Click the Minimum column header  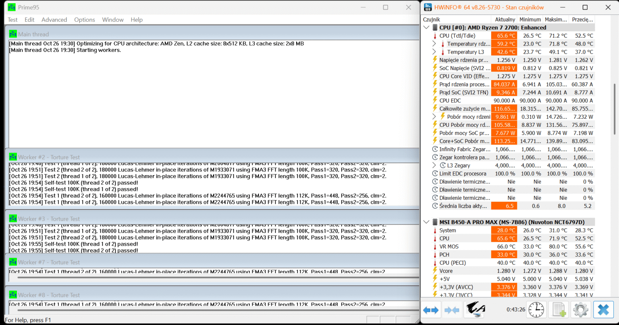click(x=530, y=19)
